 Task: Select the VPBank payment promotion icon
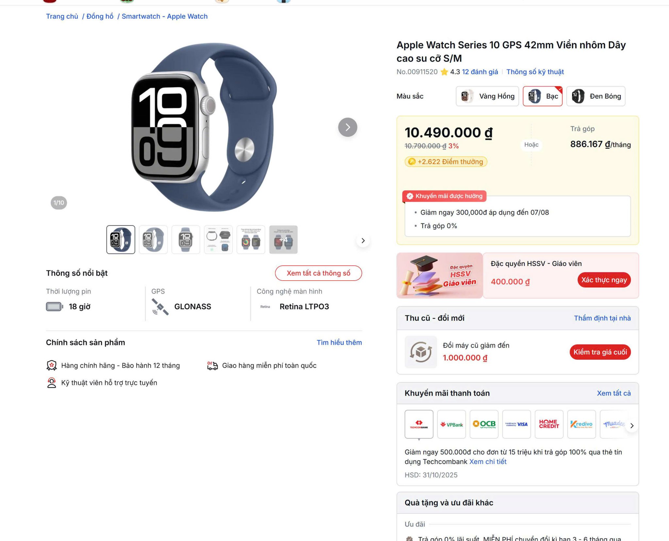[x=451, y=424]
